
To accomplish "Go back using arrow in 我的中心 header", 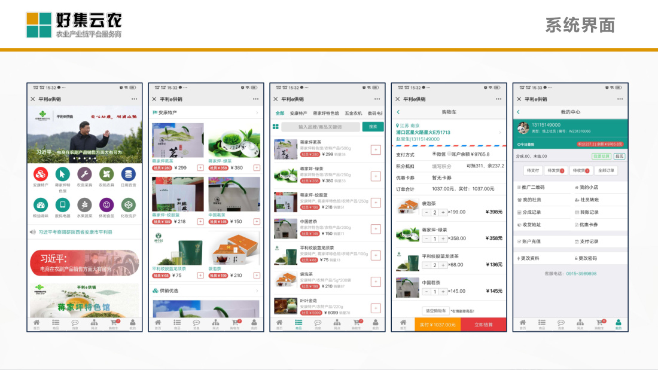I will [519, 112].
